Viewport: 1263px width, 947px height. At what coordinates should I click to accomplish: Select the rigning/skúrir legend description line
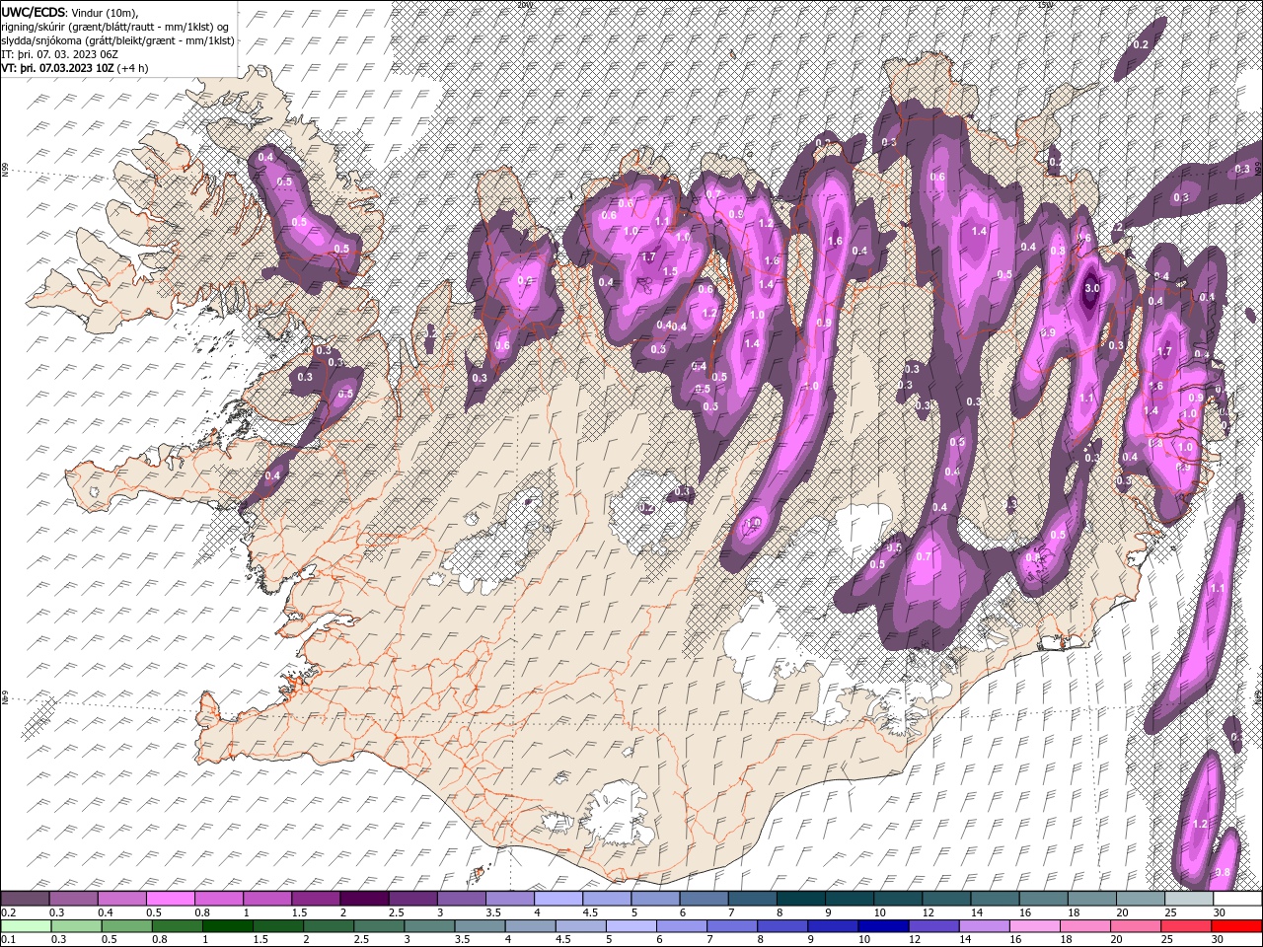click(x=114, y=26)
